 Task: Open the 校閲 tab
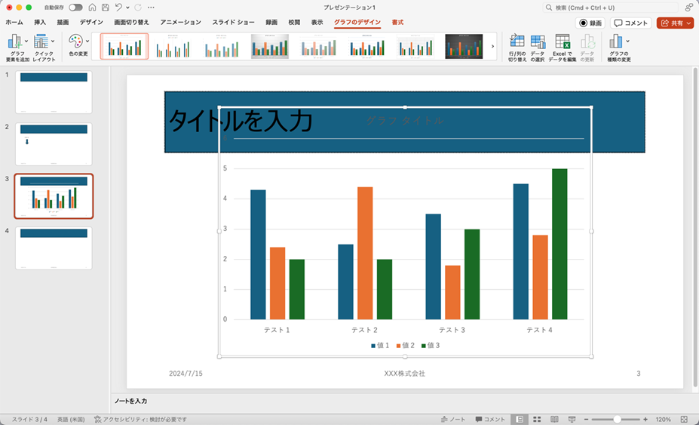[x=294, y=23]
